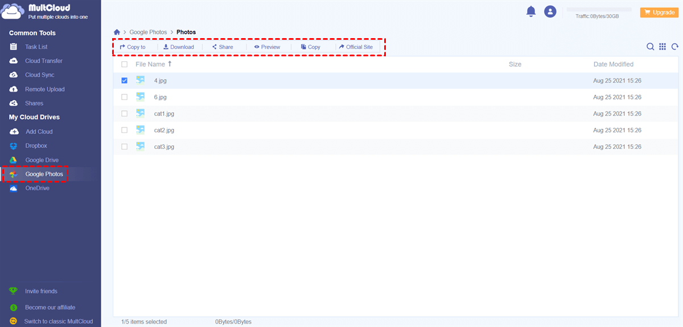The height and width of the screenshot is (327, 683).
Task: Select the file name cat1.jpg
Action: coord(164,114)
